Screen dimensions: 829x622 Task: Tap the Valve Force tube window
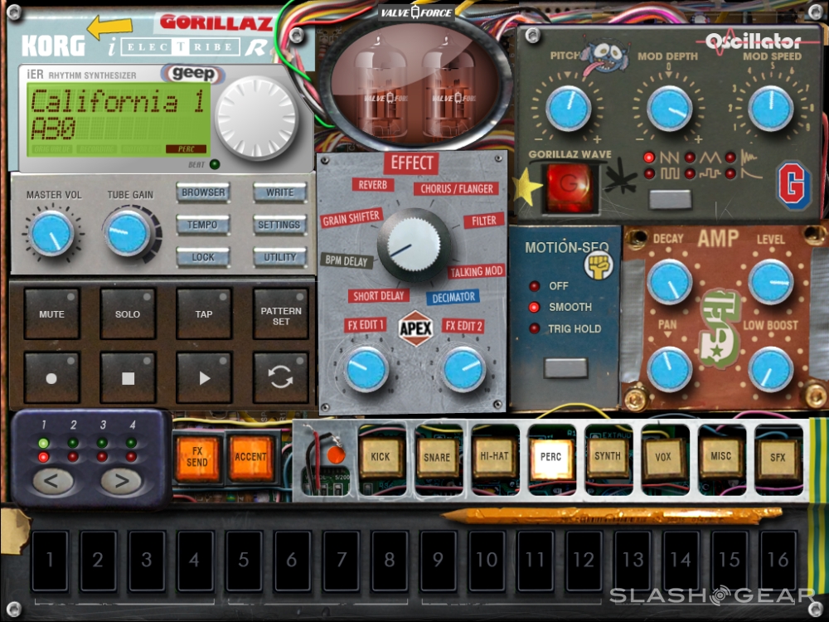415,85
